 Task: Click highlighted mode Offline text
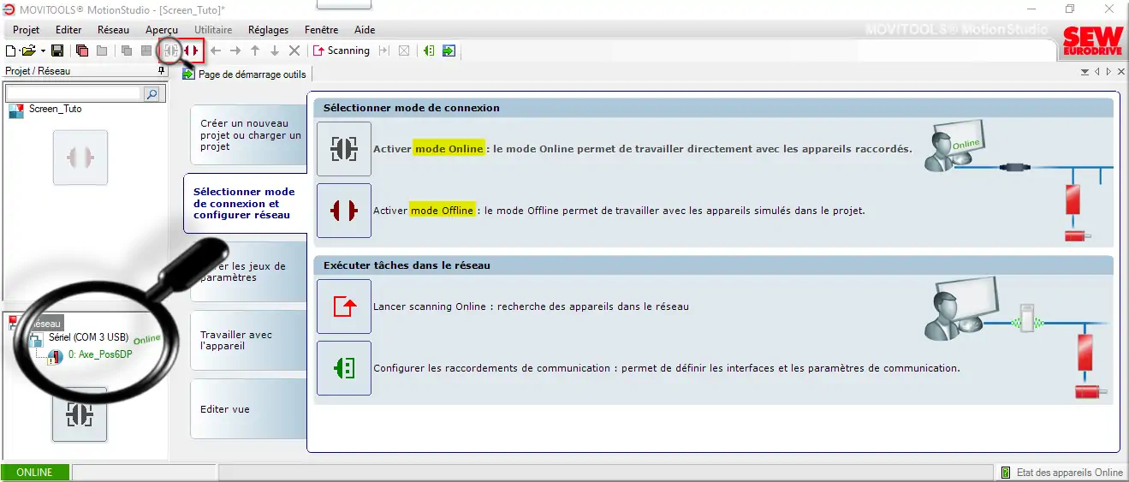(x=442, y=210)
